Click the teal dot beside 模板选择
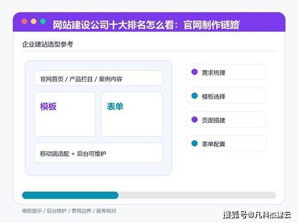The image size is (298, 223). (195, 96)
